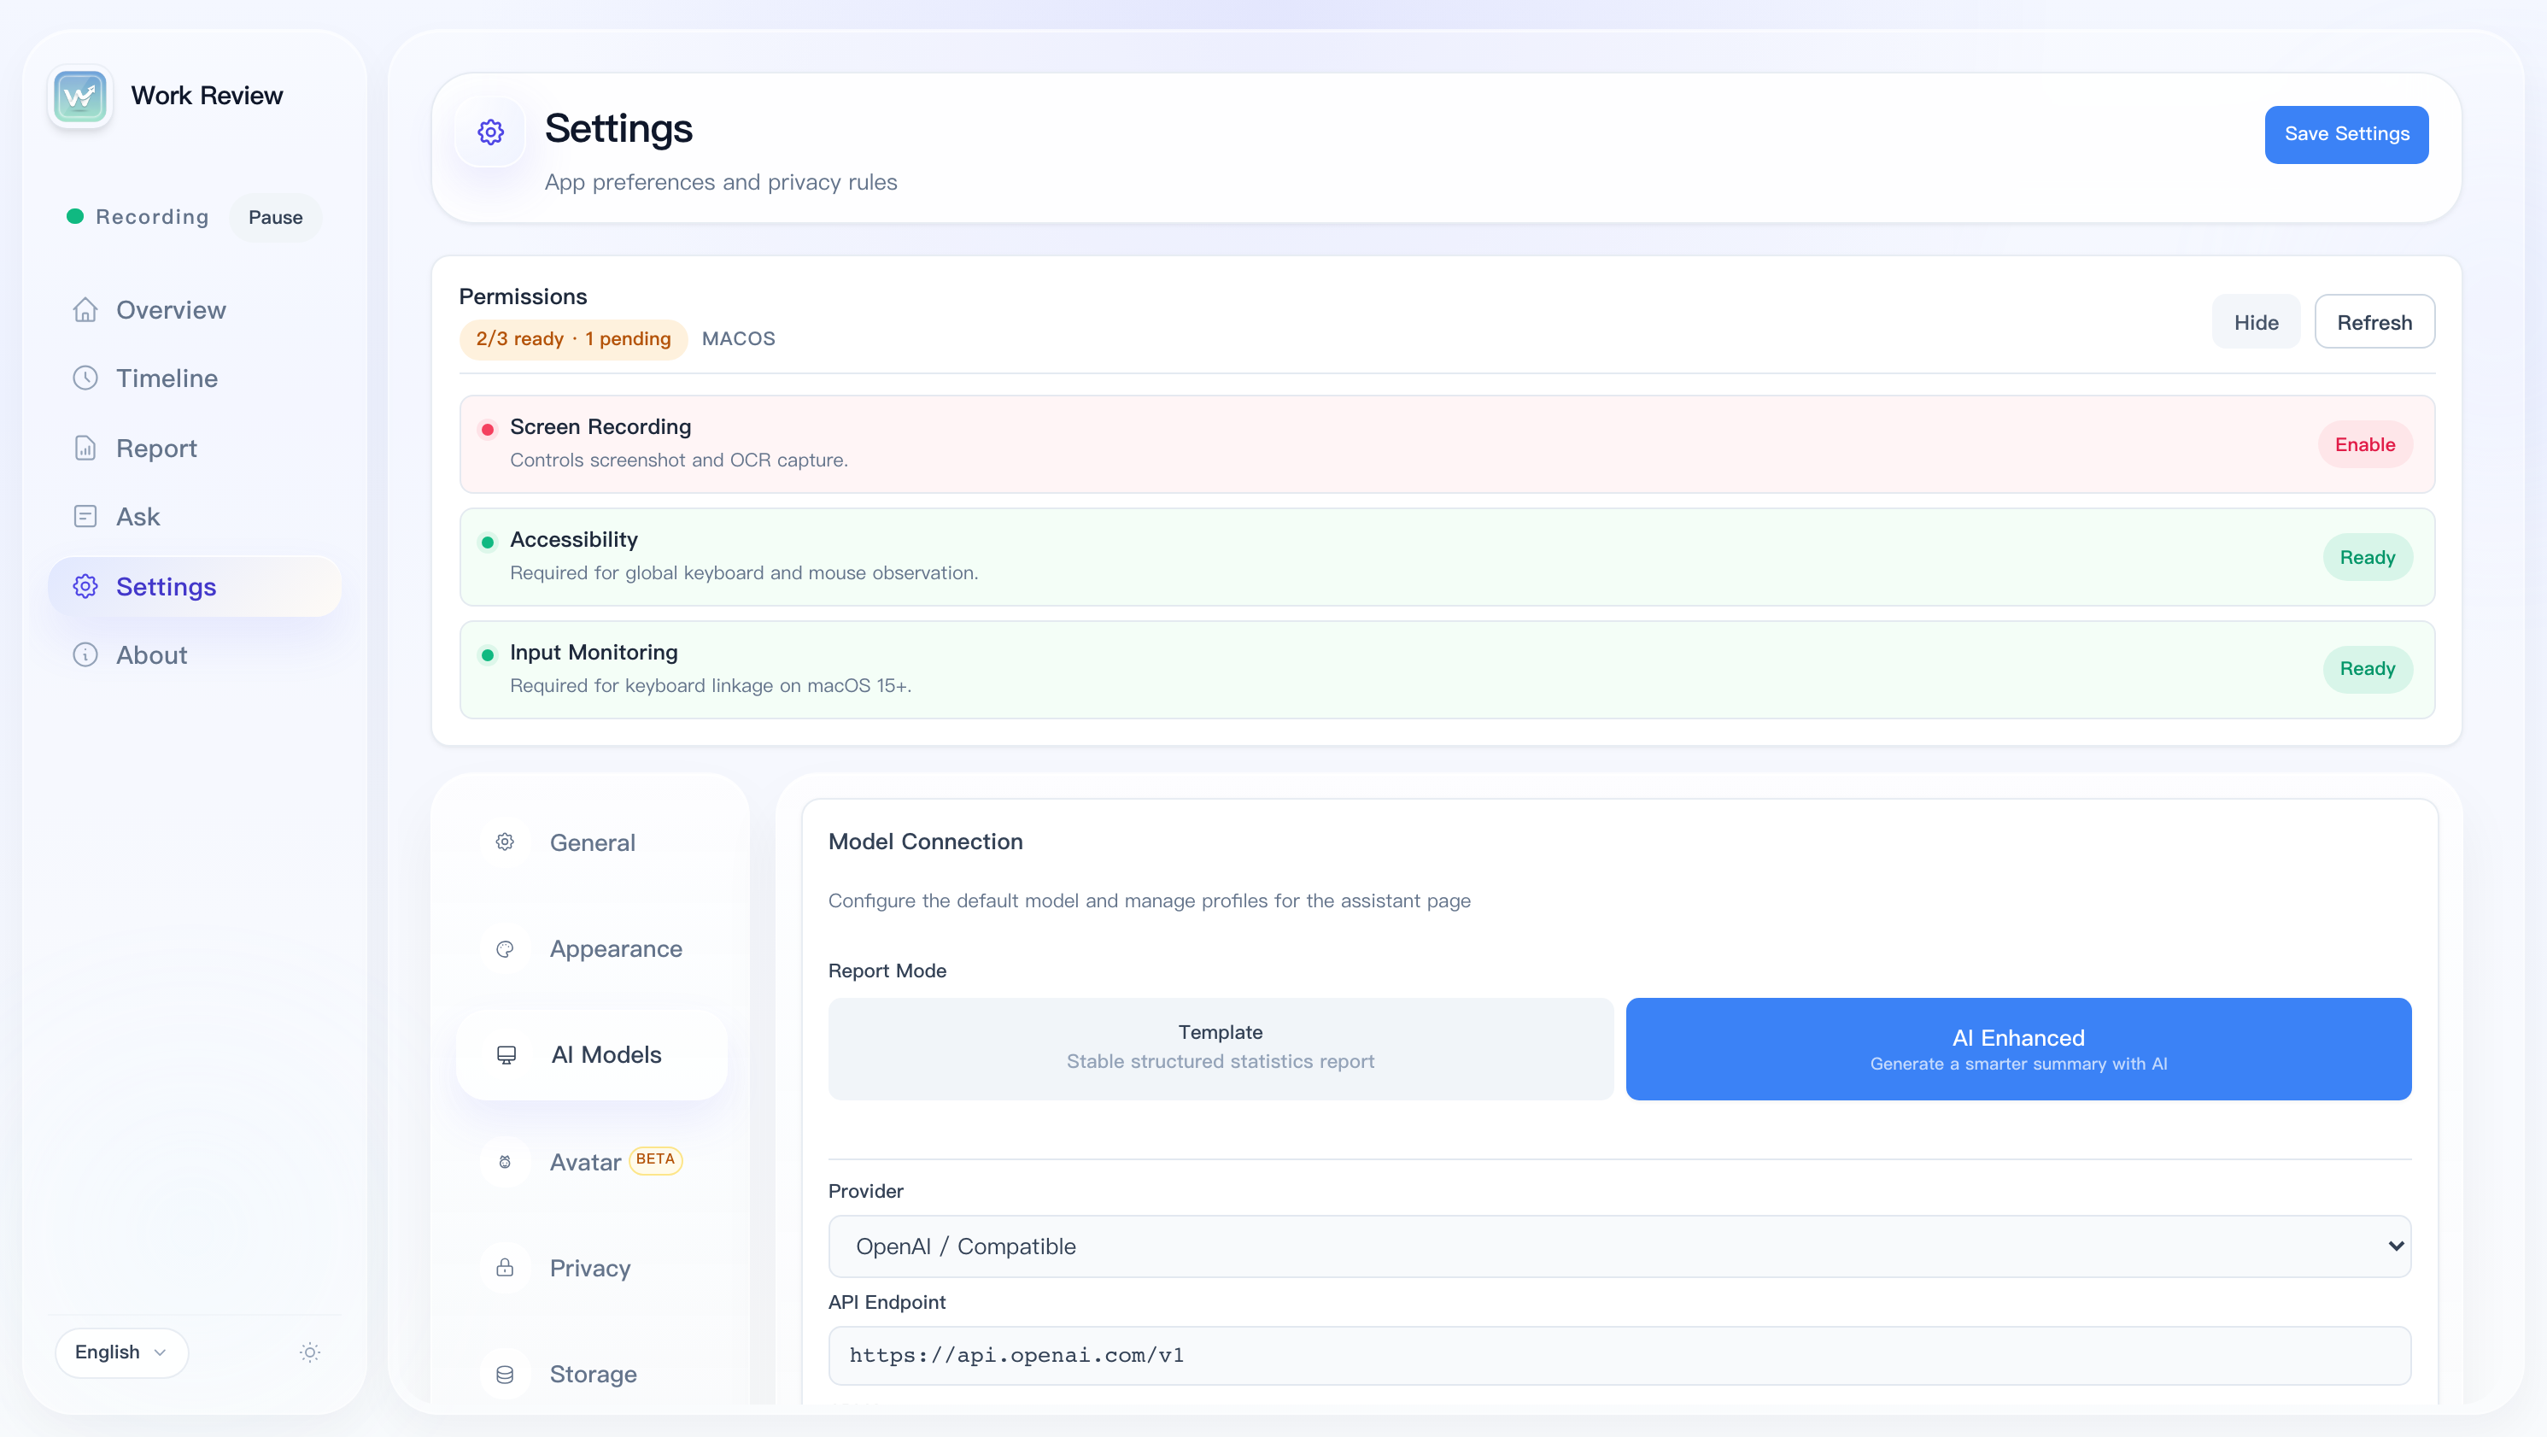
Task: Go to Timeline page
Action: point(195,378)
